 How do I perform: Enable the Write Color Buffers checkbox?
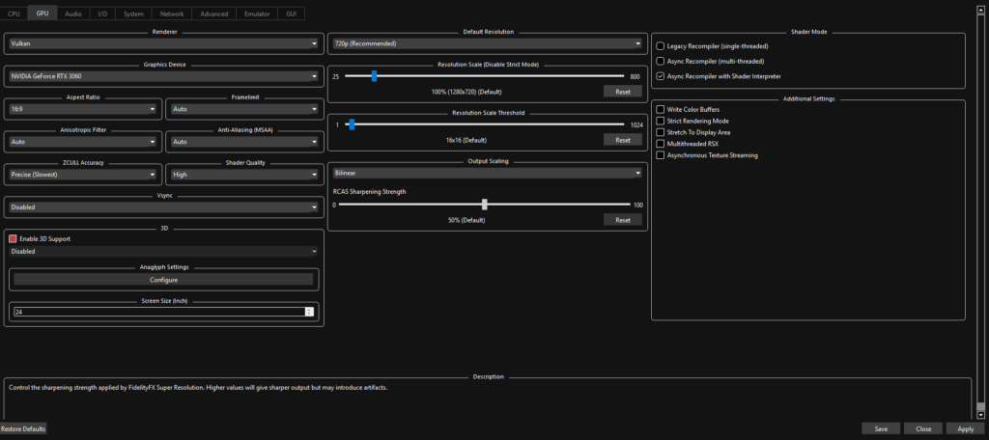[661, 110]
